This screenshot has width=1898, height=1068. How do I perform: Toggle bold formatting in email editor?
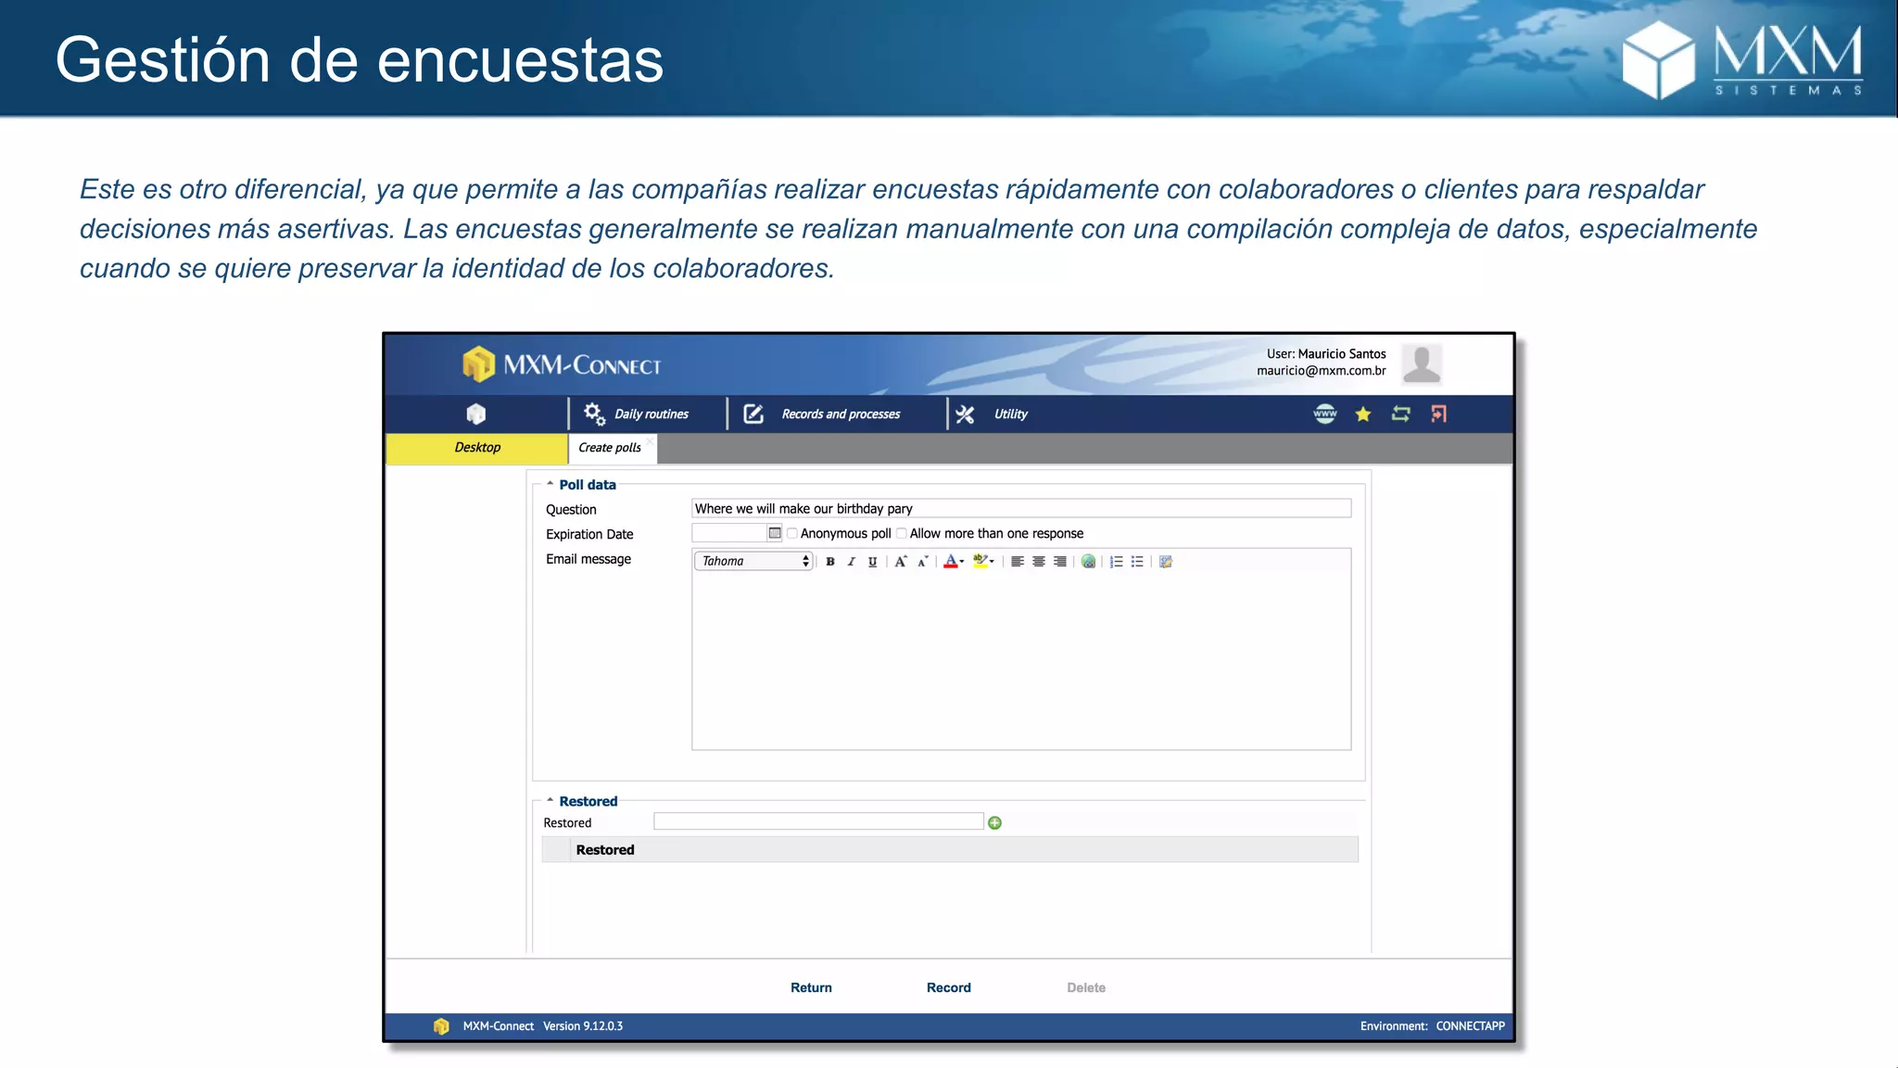830,562
